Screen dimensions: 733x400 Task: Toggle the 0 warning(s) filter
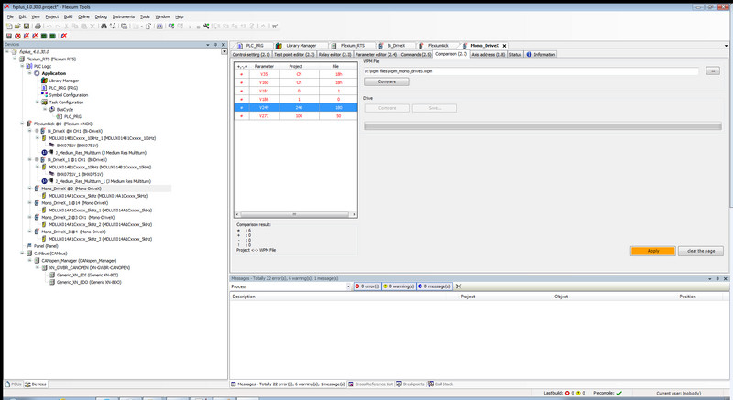pyautogui.click(x=399, y=286)
